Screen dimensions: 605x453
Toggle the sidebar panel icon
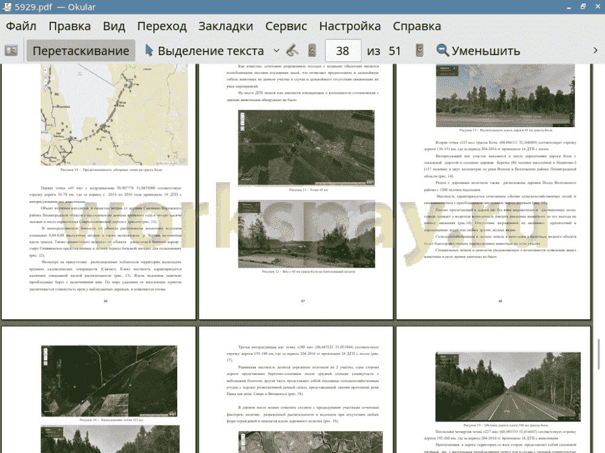[11, 51]
